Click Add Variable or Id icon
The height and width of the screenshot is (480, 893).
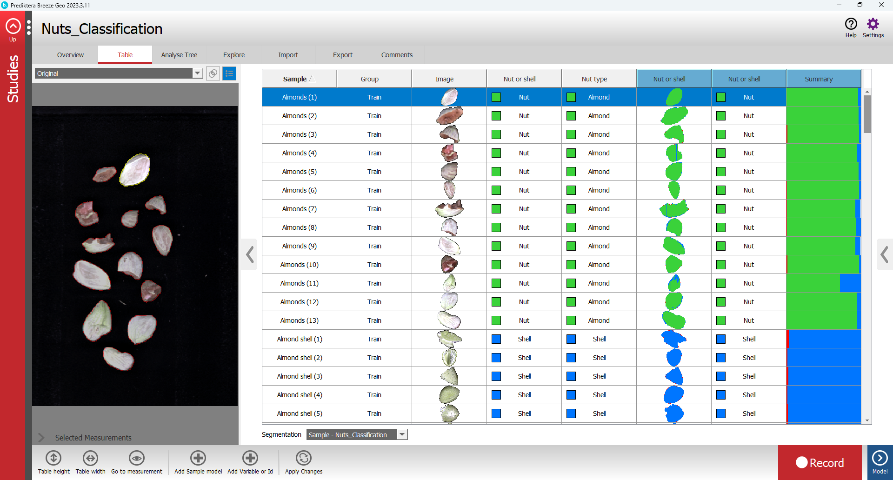(x=250, y=458)
